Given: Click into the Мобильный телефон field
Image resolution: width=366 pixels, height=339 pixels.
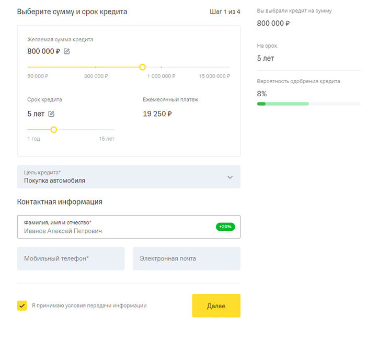Looking at the screenshot, I should pos(71,258).
